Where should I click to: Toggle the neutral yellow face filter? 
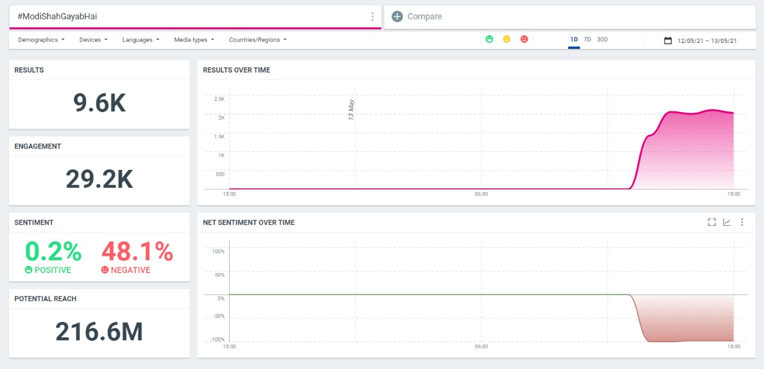coord(507,39)
